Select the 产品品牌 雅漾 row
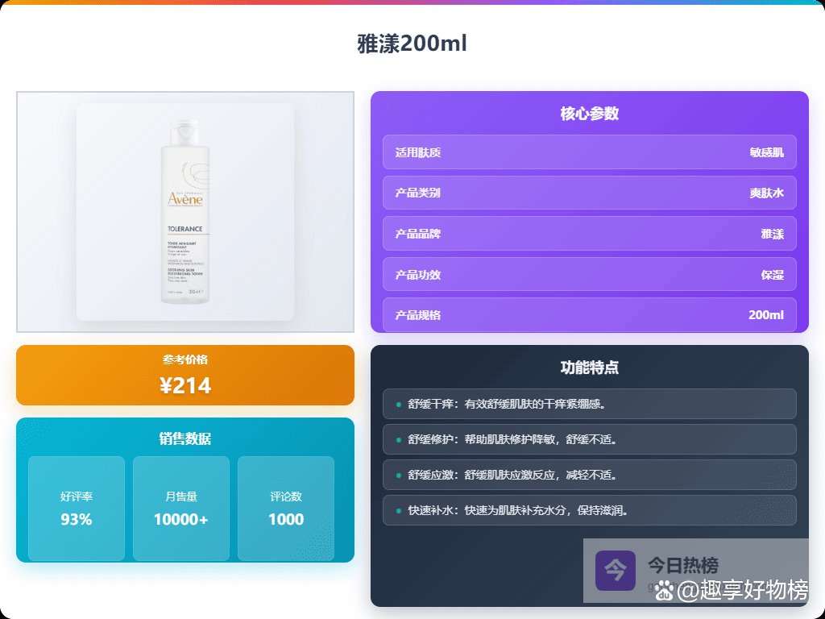The width and height of the screenshot is (825, 619). click(x=589, y=234)
